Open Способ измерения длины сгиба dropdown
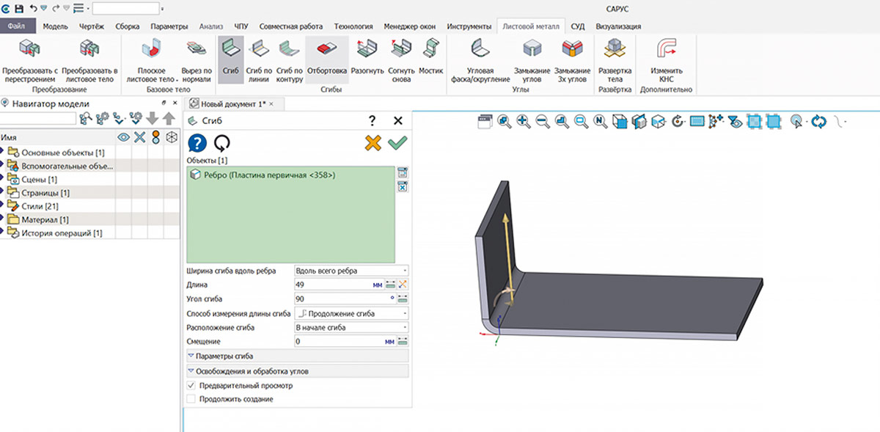The height and width of the screenshot is (432, 880). 351,313
